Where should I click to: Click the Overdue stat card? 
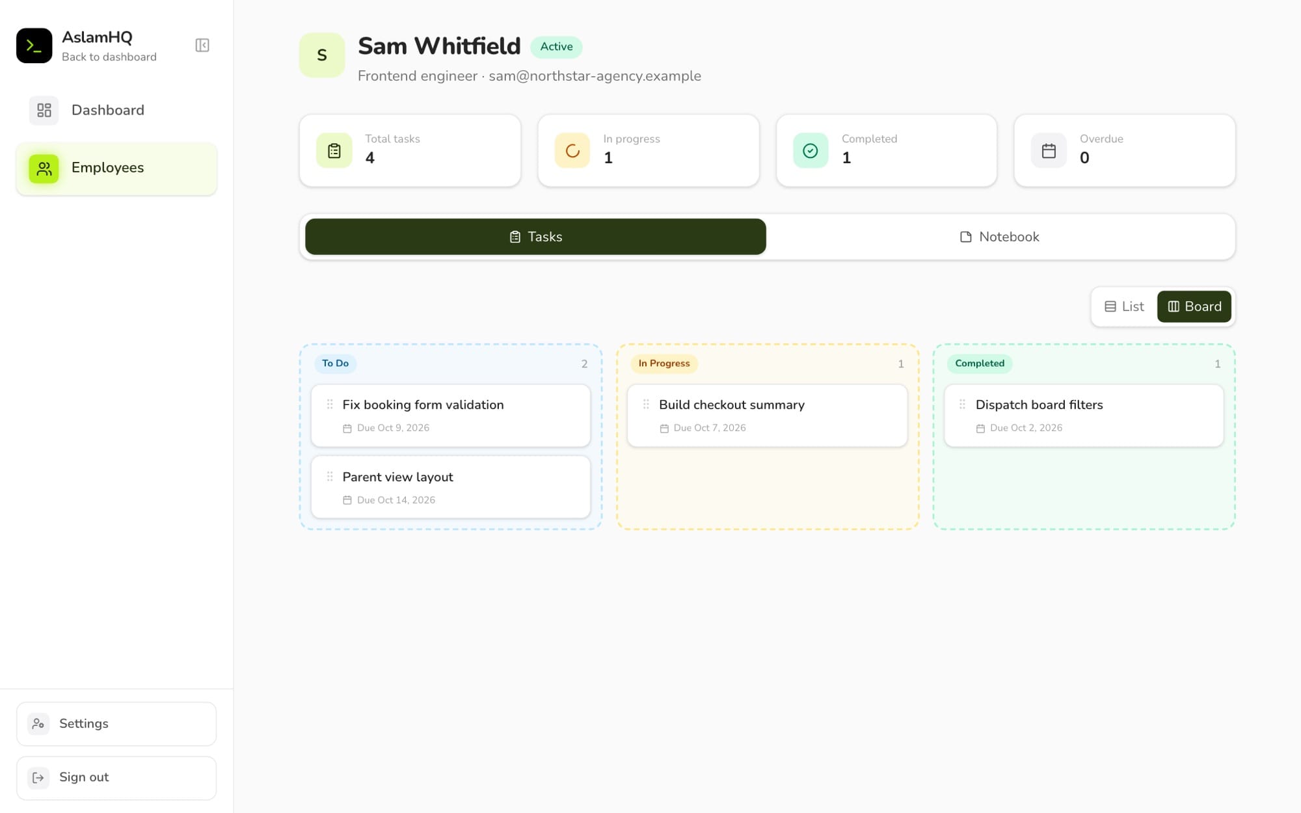[1124, 151]
